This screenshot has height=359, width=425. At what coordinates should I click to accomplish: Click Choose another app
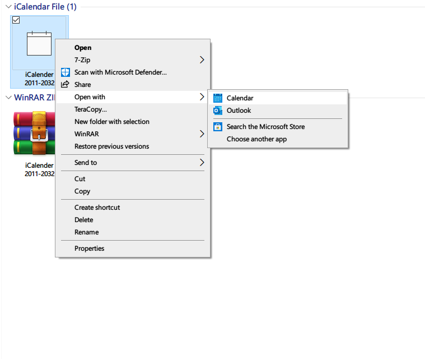[256, 139]
